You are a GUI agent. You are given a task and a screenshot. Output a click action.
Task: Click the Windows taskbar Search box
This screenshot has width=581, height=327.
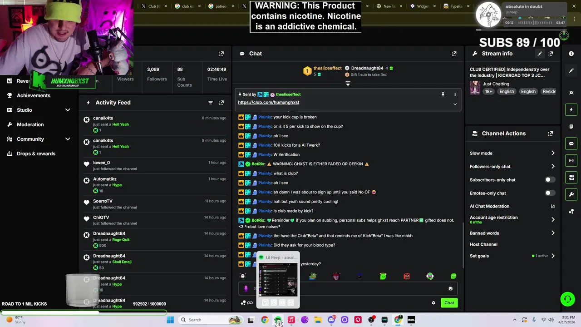[210, 320]
